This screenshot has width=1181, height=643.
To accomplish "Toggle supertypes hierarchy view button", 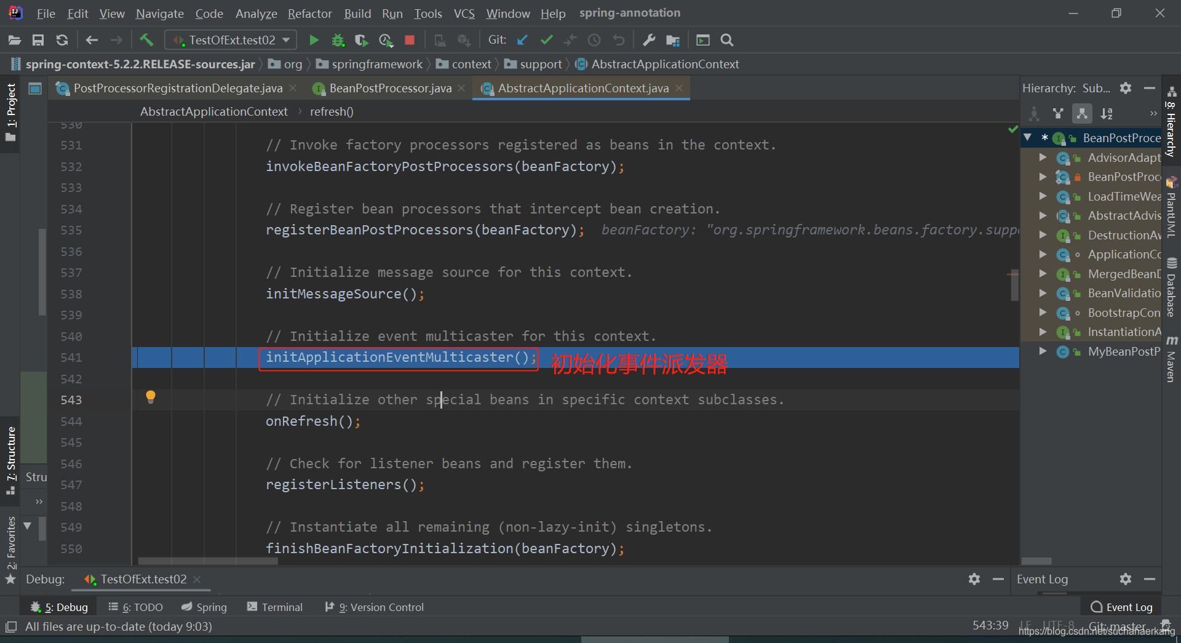I will [1058, 113].
